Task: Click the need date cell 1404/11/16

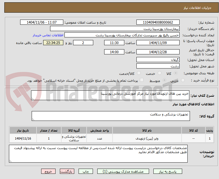Action: pyautogui.click(x=23, y=138)
